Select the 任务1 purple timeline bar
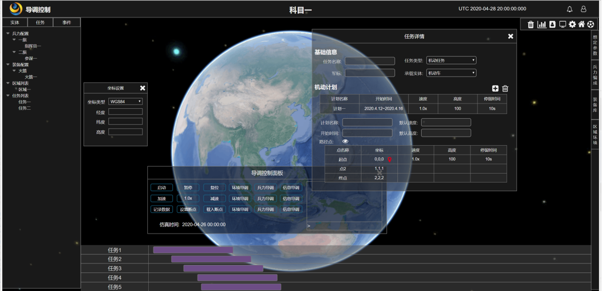Screen dimensions: 602x291 pyautogui.click(x=193, y=250)
